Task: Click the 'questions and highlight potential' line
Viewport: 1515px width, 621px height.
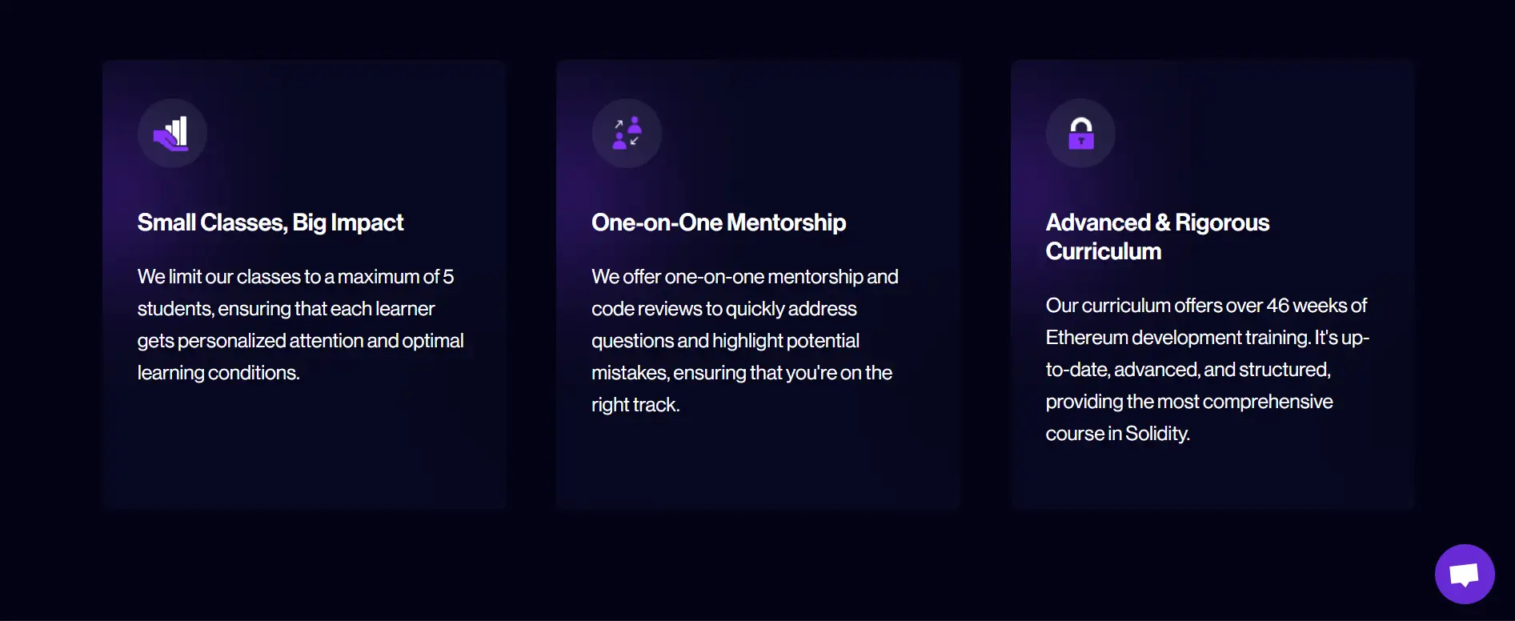Action: (x=725, y=341)
